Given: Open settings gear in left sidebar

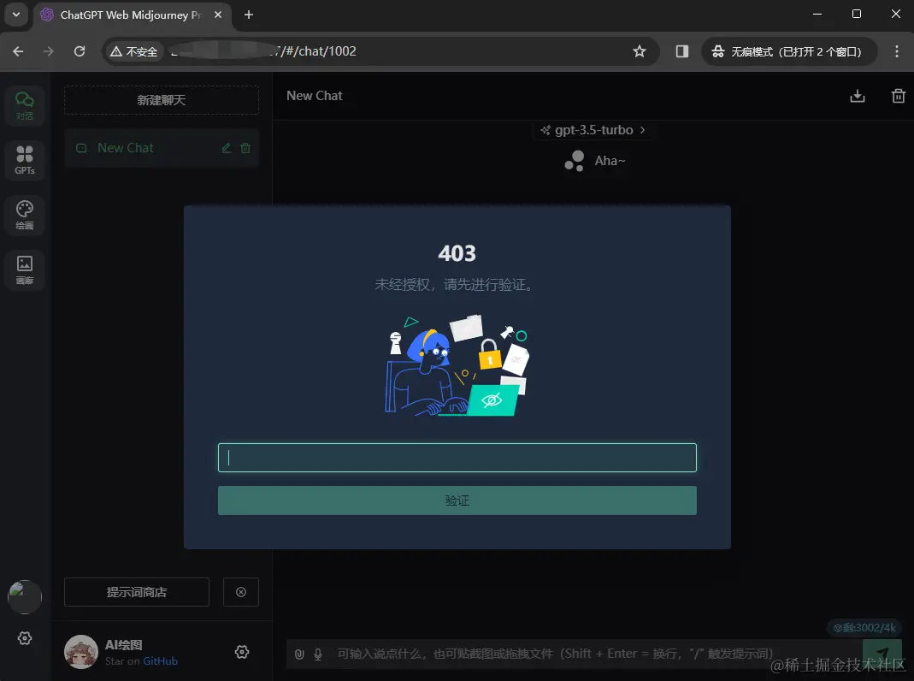Looking at the screenshot, I should pos(25,638).
